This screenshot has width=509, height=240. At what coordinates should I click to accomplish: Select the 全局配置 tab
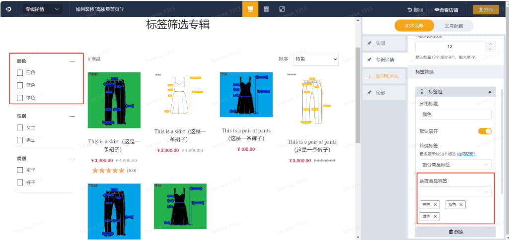453,26
